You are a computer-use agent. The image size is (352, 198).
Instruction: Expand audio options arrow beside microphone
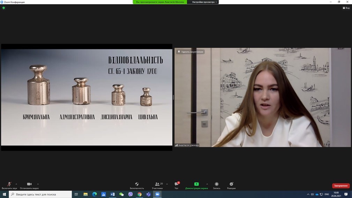click(16, 184)
